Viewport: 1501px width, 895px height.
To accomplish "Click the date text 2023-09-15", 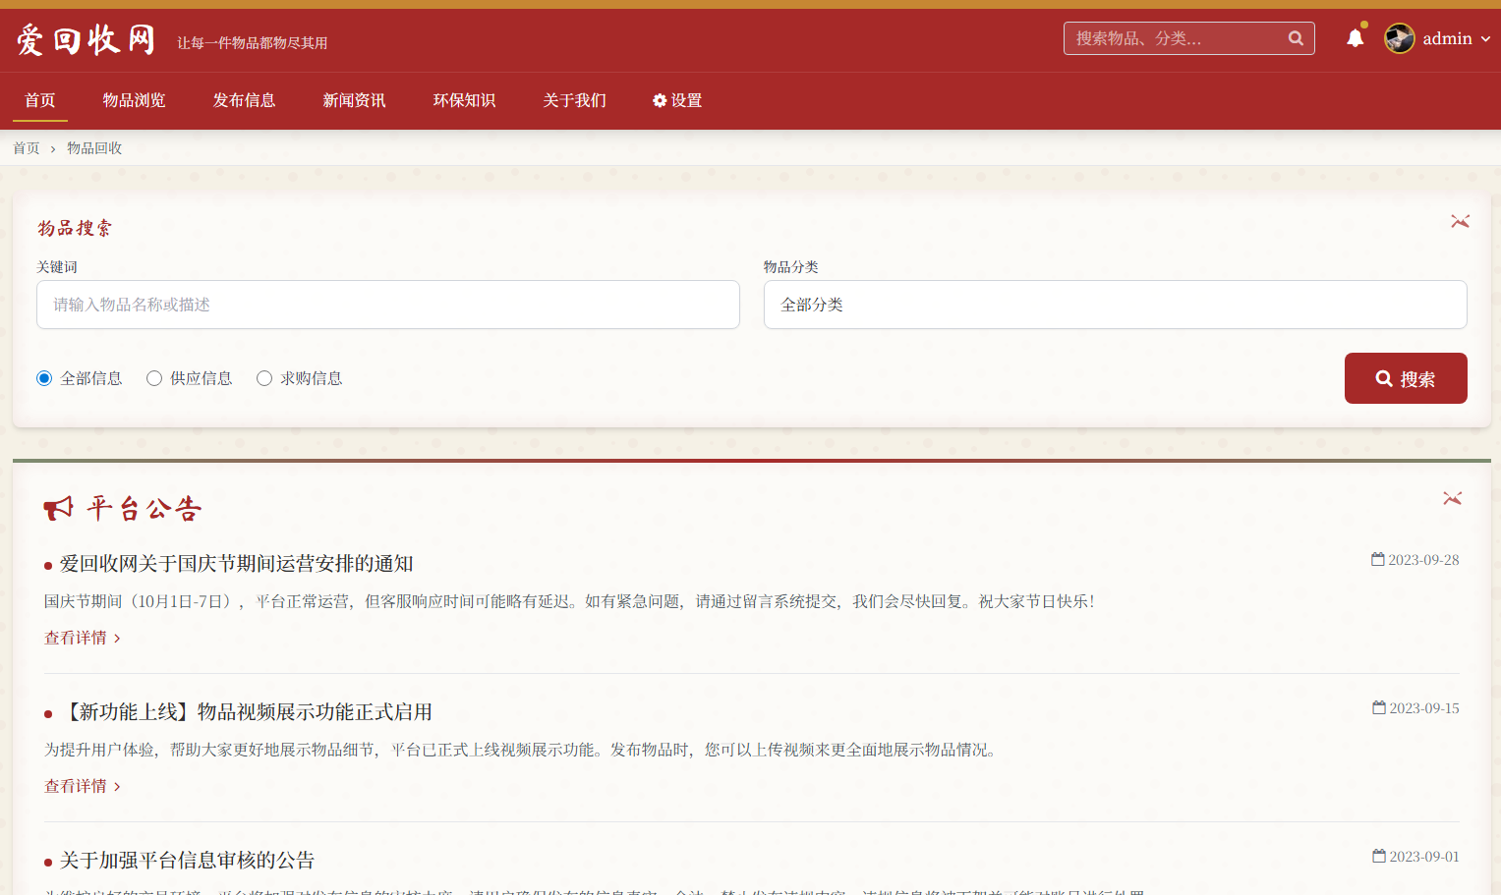I will click(1424, 708).
